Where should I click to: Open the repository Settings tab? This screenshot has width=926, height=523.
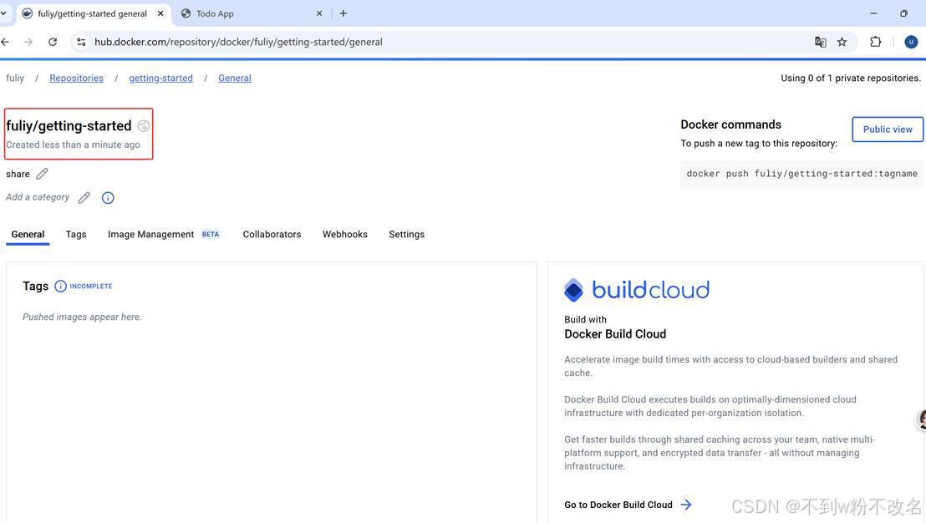(406, 234)
